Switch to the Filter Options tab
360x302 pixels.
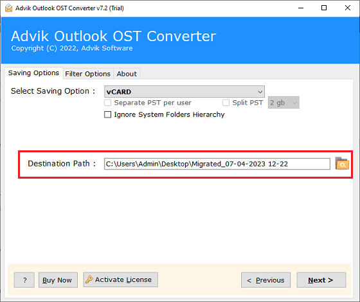pos(87,74)
